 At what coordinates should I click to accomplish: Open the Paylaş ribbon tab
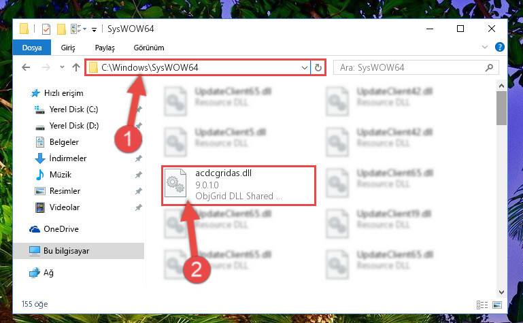coord(105,48)
